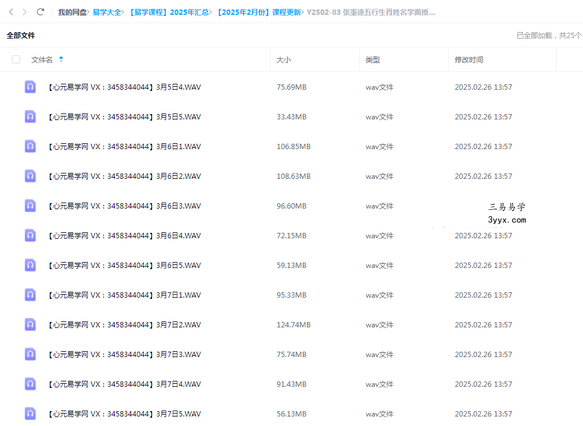
Task: Click size value 59.13MB
Action: point(291,266)
